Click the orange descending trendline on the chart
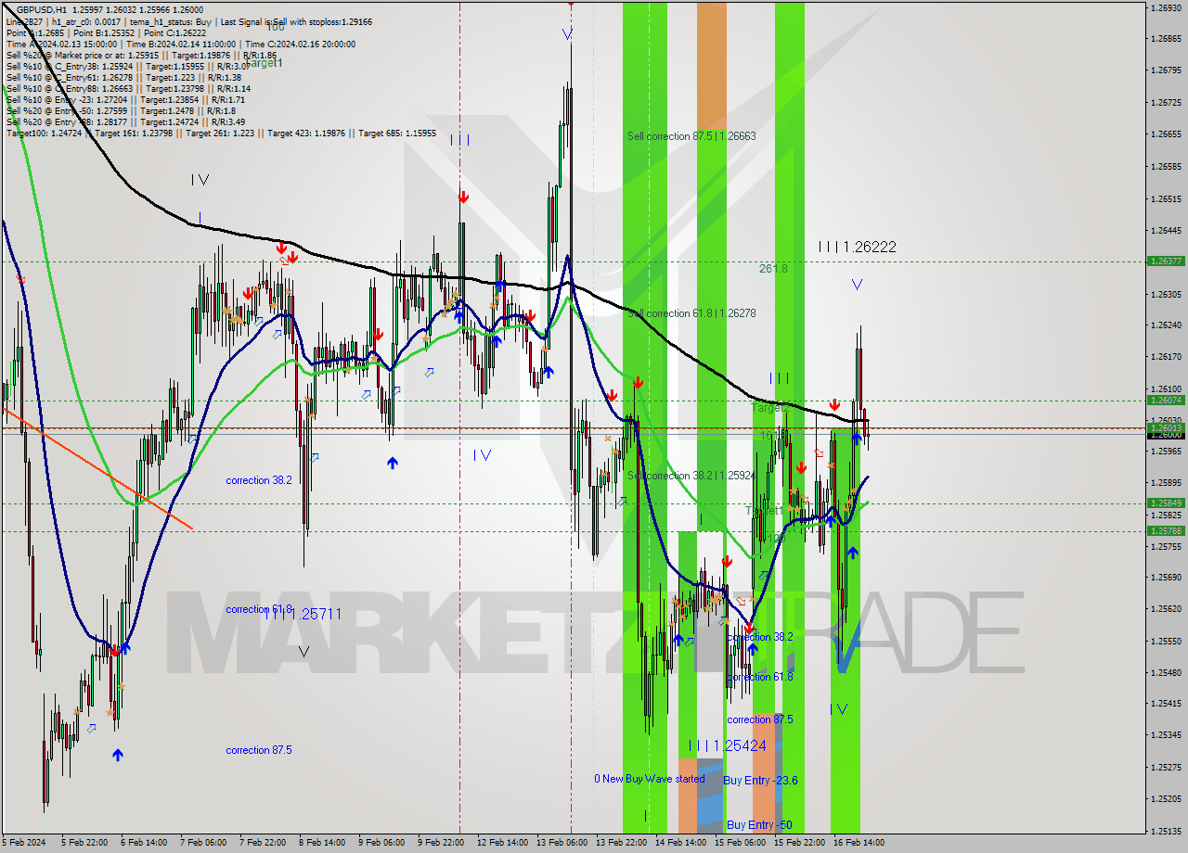The height and width of the screenshot is (853, 1188). (x=97, y=468)
